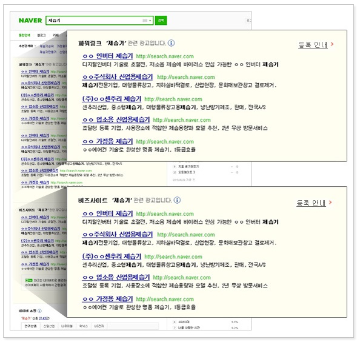Click info icon next to 파워링크 heading
The height and width of the screenshot is (342, 360).
172,43
